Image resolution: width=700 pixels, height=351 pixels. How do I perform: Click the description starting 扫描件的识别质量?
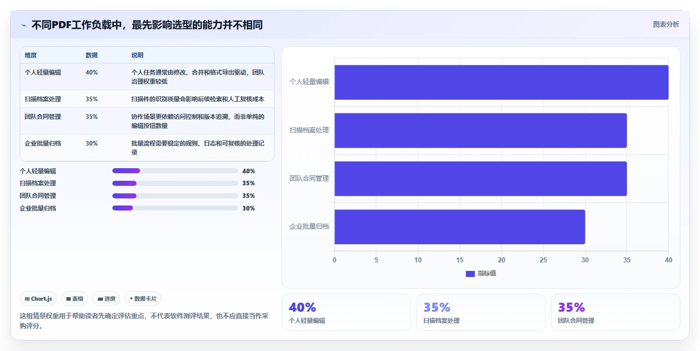pyautogui.click(x=198, y=99)
